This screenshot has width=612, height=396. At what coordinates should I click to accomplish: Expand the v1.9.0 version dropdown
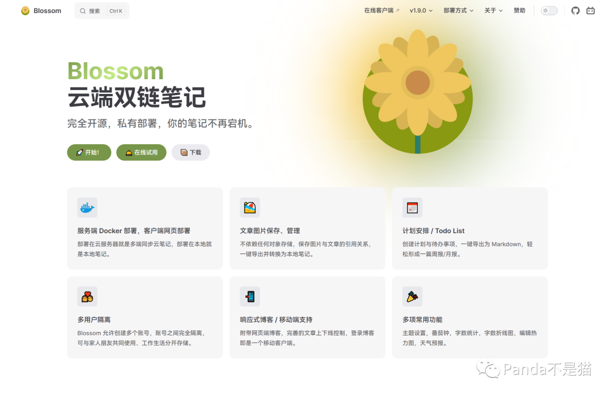click(x=421, y=11)
